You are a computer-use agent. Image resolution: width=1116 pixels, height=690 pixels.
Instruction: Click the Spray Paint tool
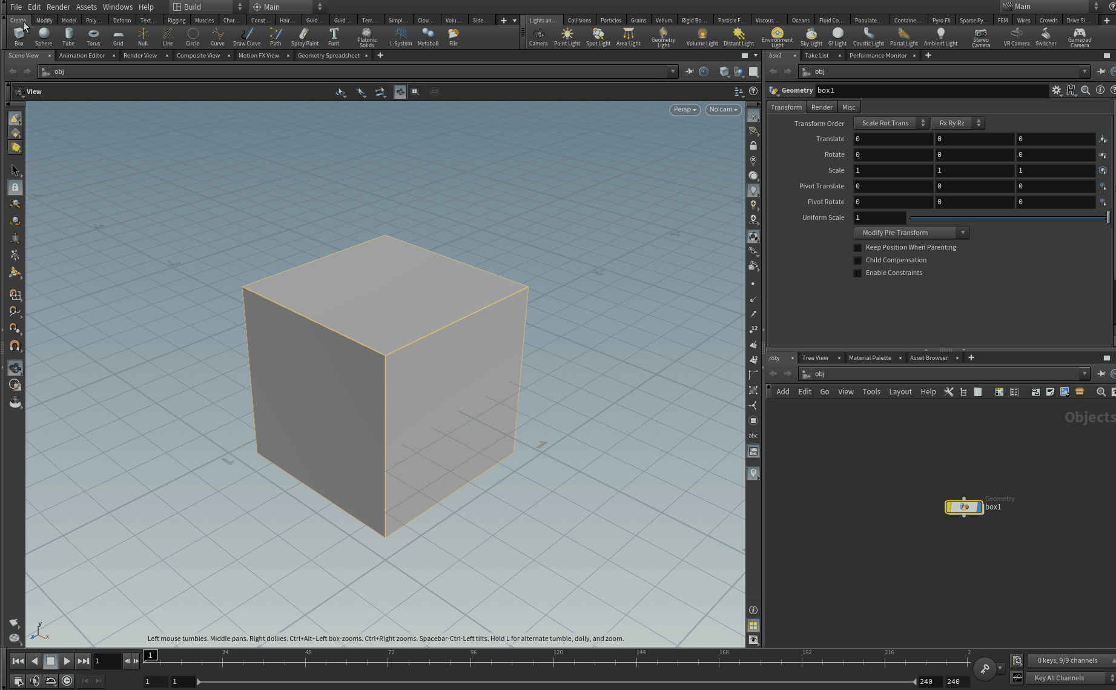tap(305, 36)
